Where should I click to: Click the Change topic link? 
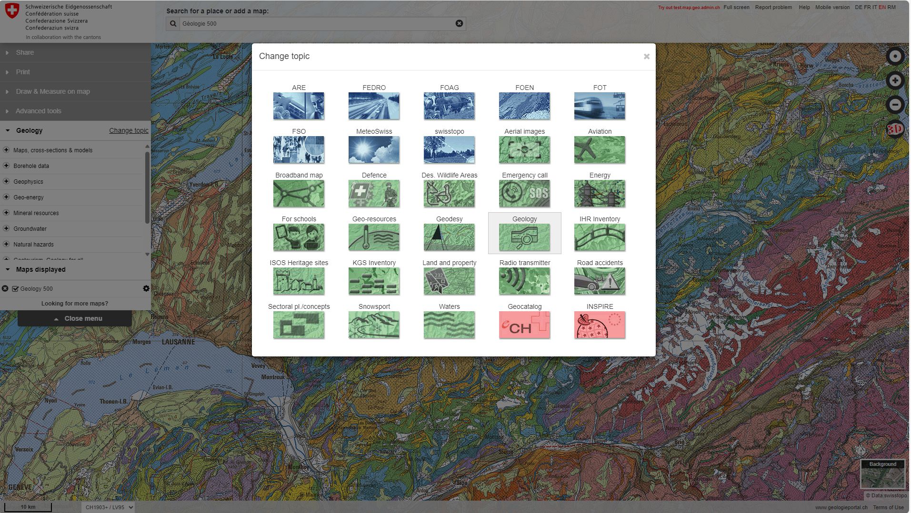129,130
